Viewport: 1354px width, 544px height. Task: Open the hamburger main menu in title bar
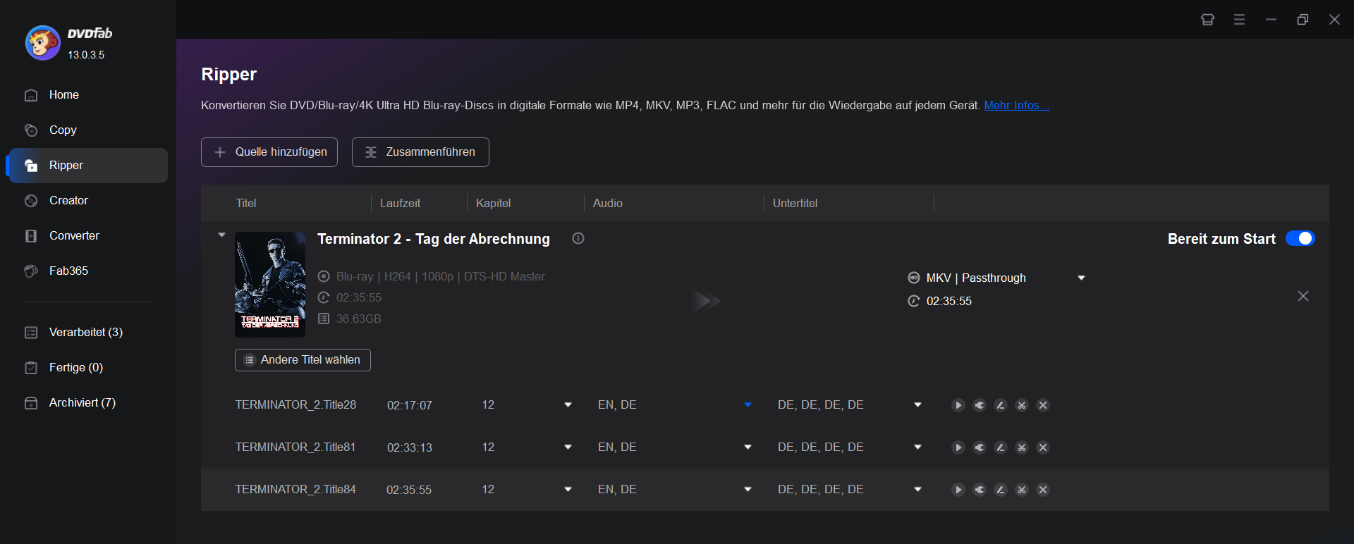(1239, 20)
